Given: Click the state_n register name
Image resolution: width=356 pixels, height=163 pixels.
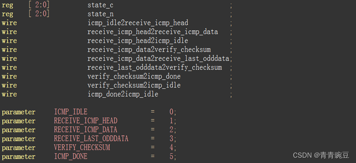Looking at the screenshot, I should tap(100, 14).
